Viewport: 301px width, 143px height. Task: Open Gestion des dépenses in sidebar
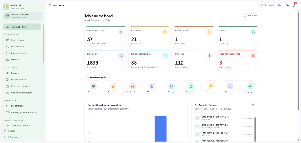(22, 93)
